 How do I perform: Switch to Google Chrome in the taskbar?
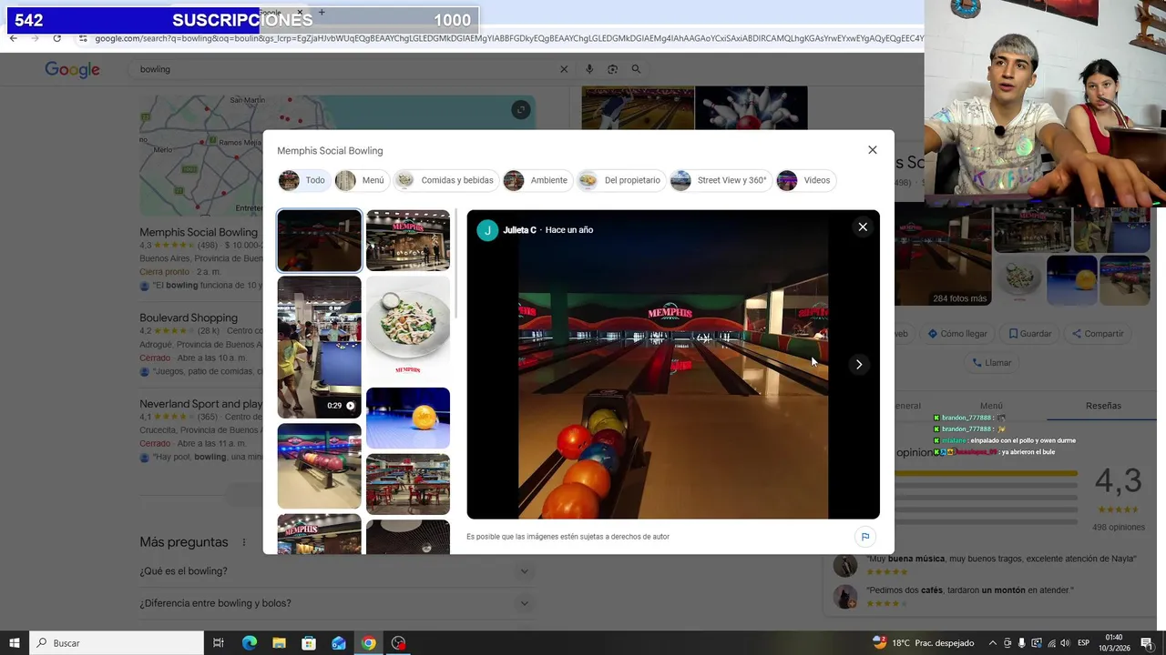coord(368,643)
